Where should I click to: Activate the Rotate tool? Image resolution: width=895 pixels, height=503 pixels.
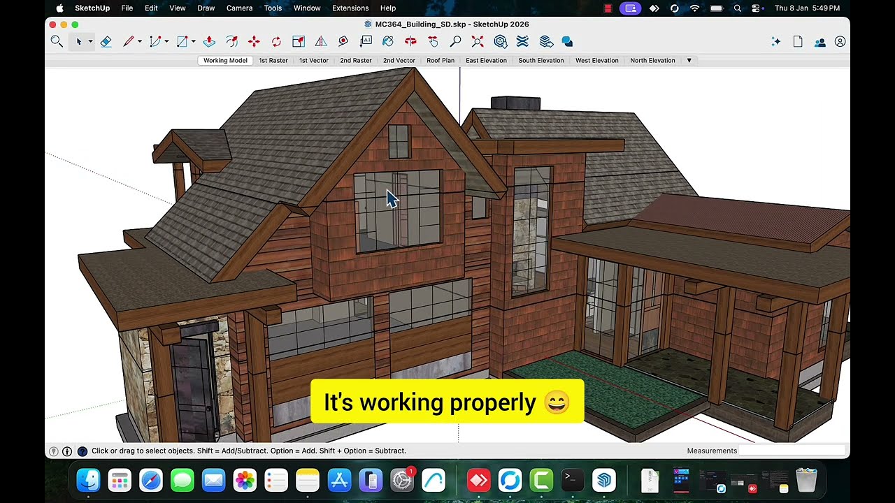276,42
